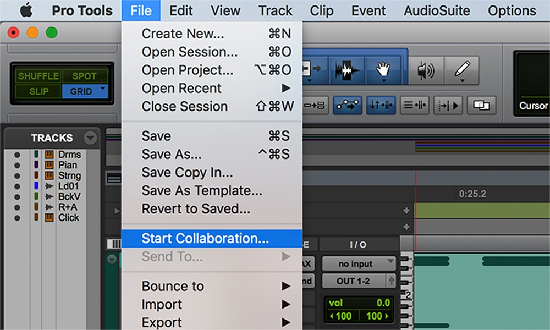Click the OUT 1-2 output button
This screenshot has width=550, height=330.
(354, 281)
